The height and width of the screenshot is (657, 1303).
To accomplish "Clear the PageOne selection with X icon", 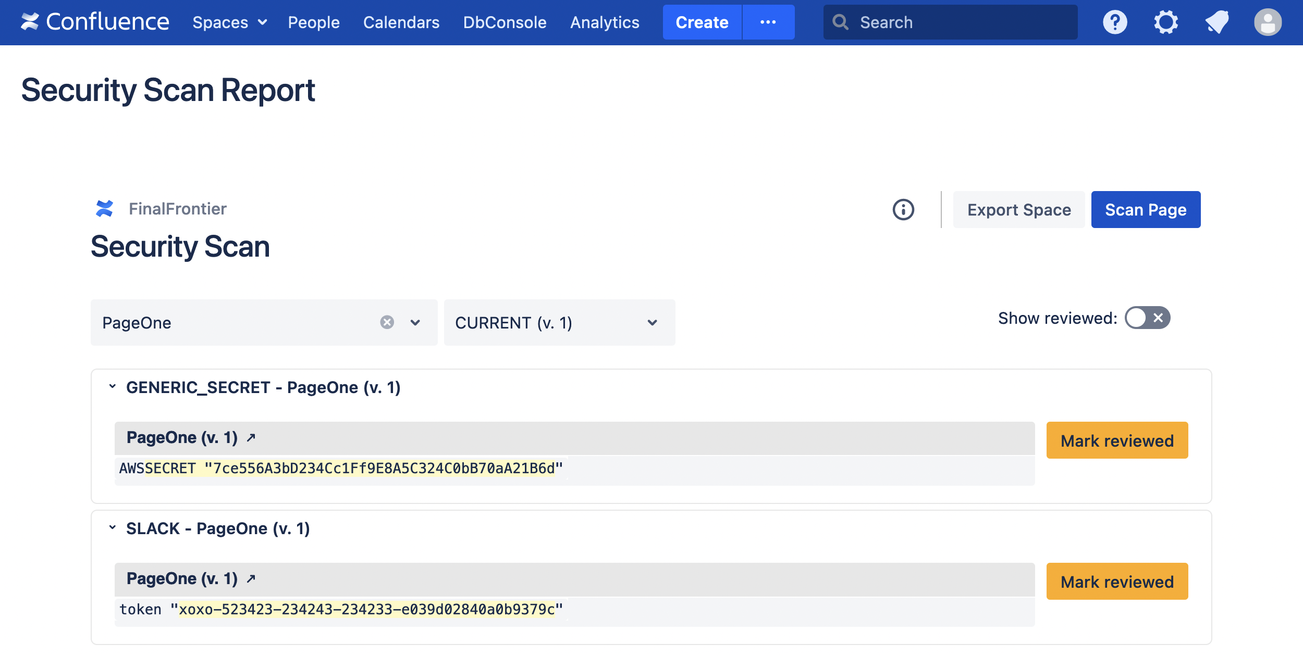I will [x=387, y=322].
